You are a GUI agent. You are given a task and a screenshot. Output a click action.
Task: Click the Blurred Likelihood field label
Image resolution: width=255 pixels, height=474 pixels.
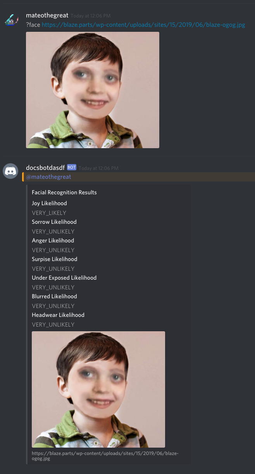(54, 296)
